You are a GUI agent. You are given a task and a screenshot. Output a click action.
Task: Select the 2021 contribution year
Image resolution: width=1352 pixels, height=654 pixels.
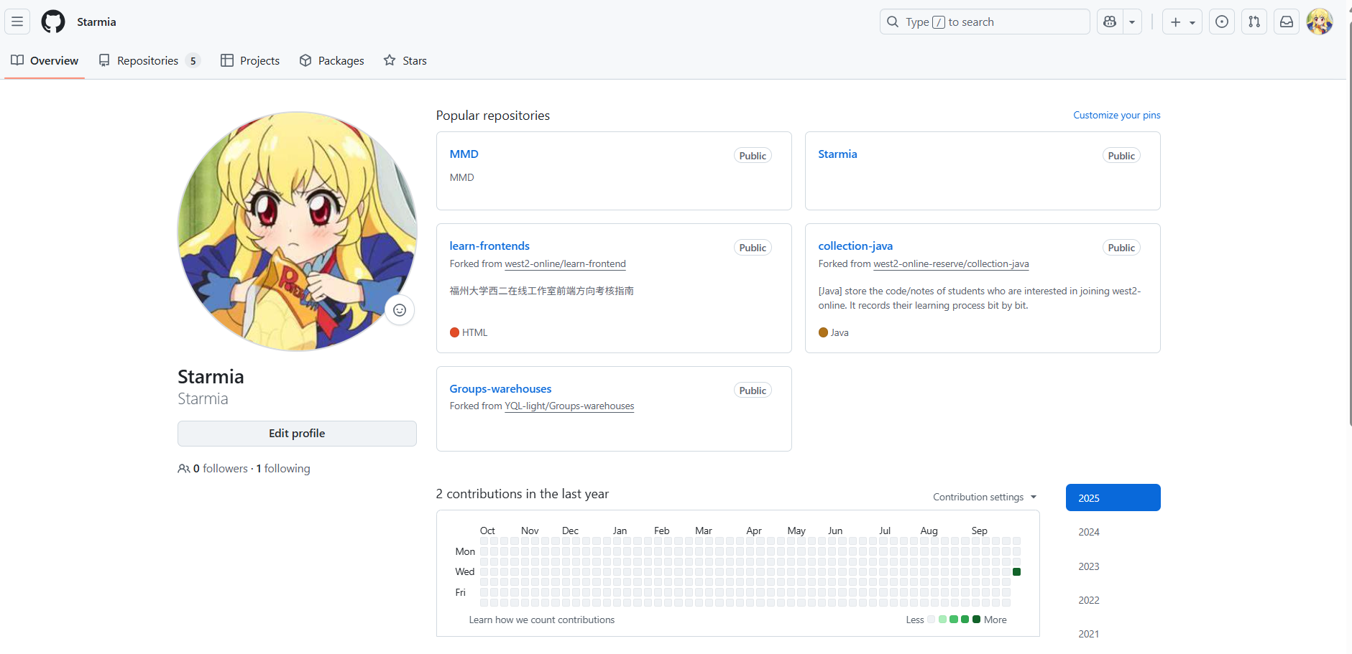coord(1113,635)
